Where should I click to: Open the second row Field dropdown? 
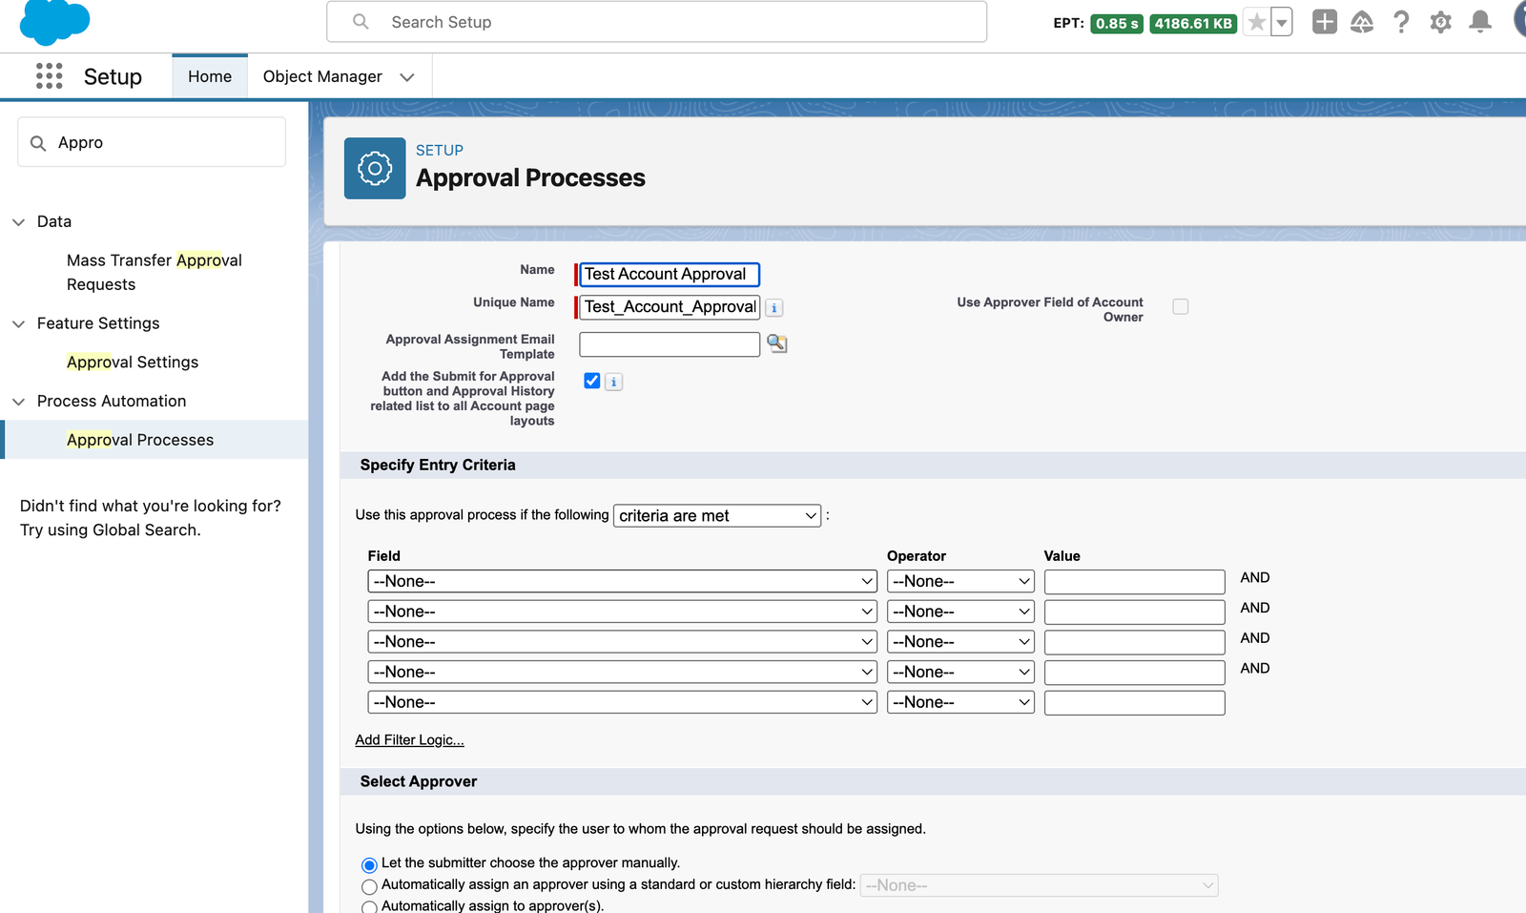(x=622, y=612)
